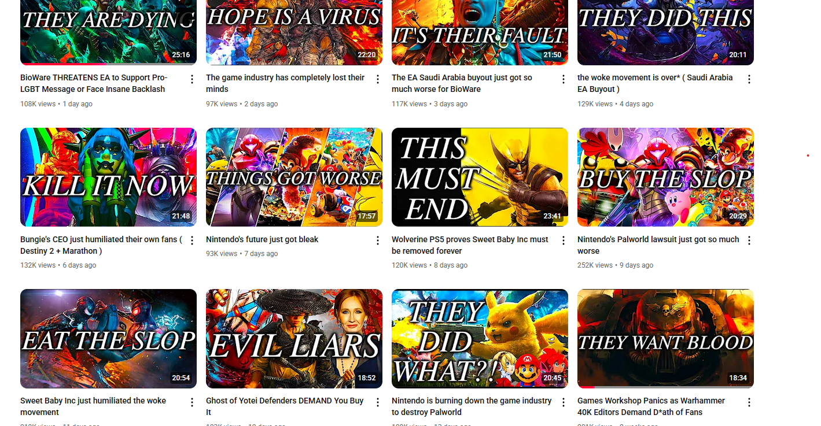Open three-dot menu for 'Nintendo's future just got bleak'
This screenshot has height=426, width=821.
pos(378,240)
